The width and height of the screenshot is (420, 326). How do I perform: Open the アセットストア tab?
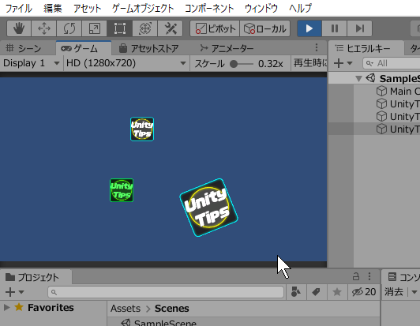point(149,48)
